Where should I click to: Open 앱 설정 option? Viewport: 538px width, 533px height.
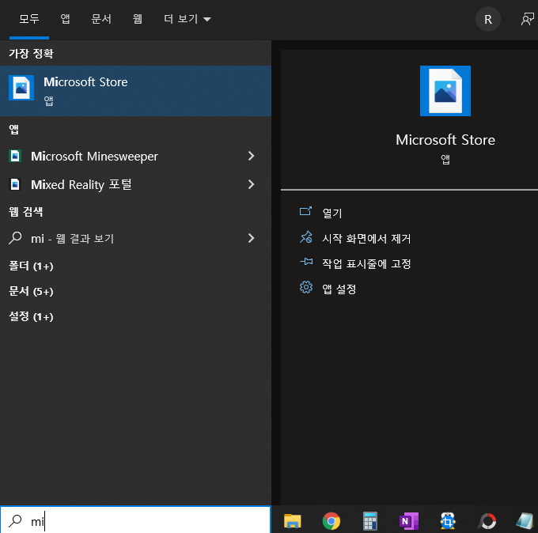[x=339, y=289]
